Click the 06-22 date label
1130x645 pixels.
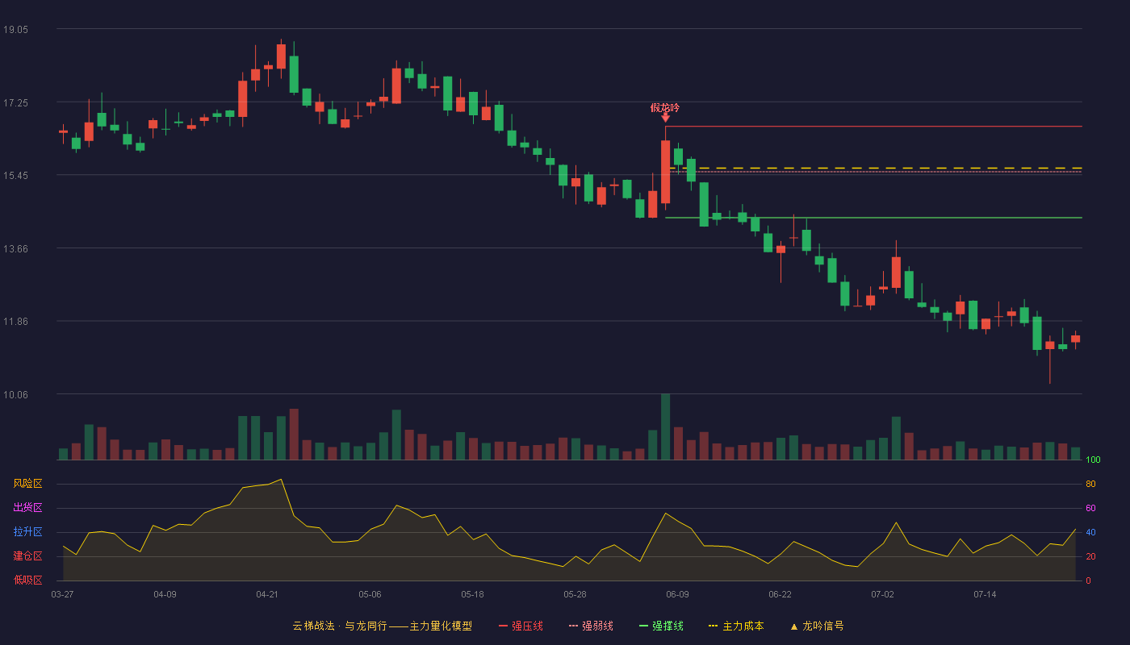780,594
